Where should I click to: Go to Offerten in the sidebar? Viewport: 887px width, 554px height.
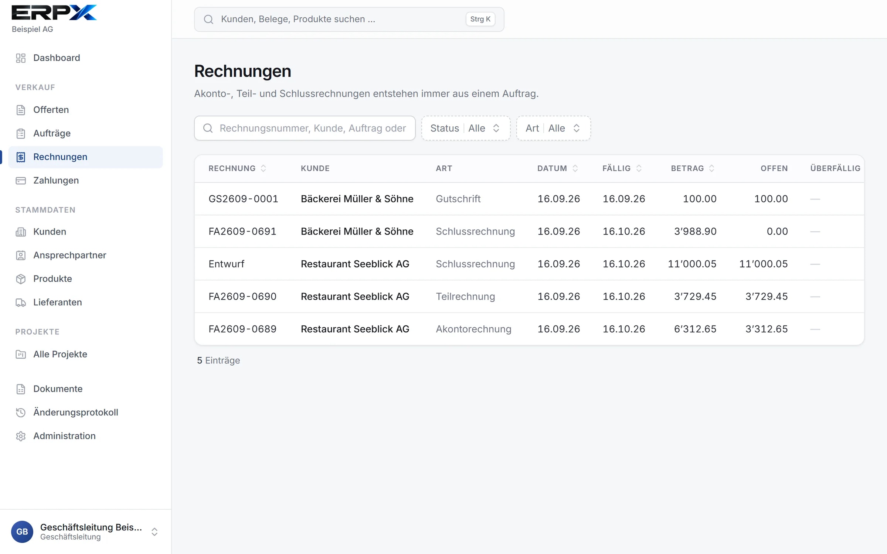pos(85,110)
